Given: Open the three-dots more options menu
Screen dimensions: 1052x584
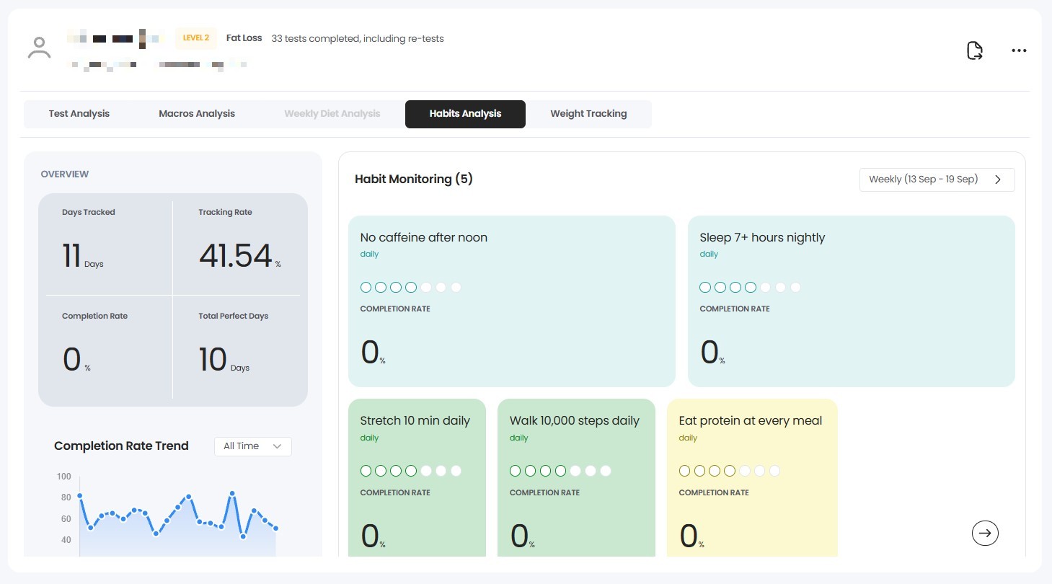Looking at the screenshot, I should [1019, 50].
